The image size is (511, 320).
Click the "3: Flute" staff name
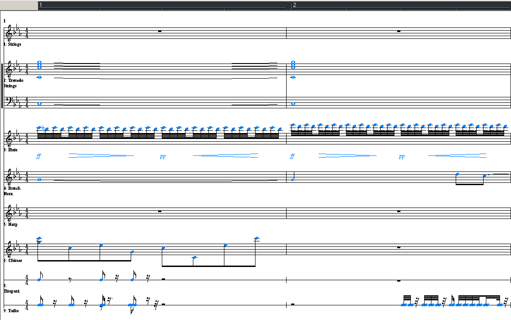(x=11, y=149)
